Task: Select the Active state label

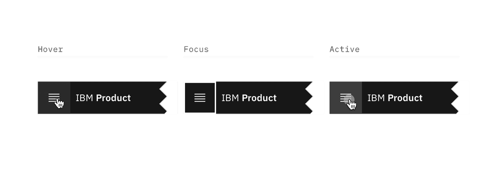Action: click(x=344, y=49)
